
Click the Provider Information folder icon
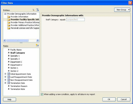pyautogui.click(x=9, y=17)
